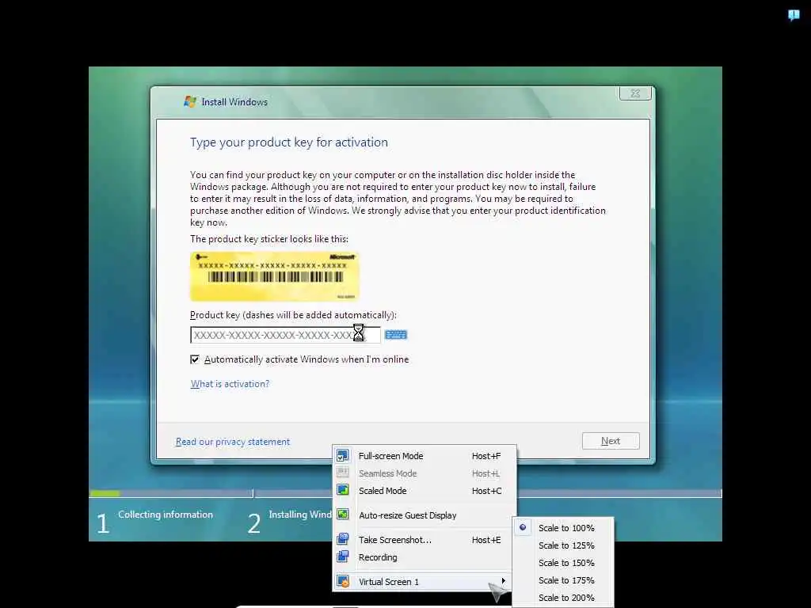Open the on-screen keyboard icon
The image size is (811, 608).
(396, 335)
